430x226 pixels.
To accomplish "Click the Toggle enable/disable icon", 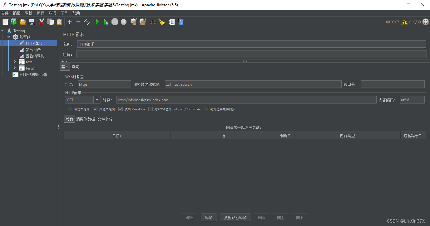I will pyautogui.click(x=87, y=22).
